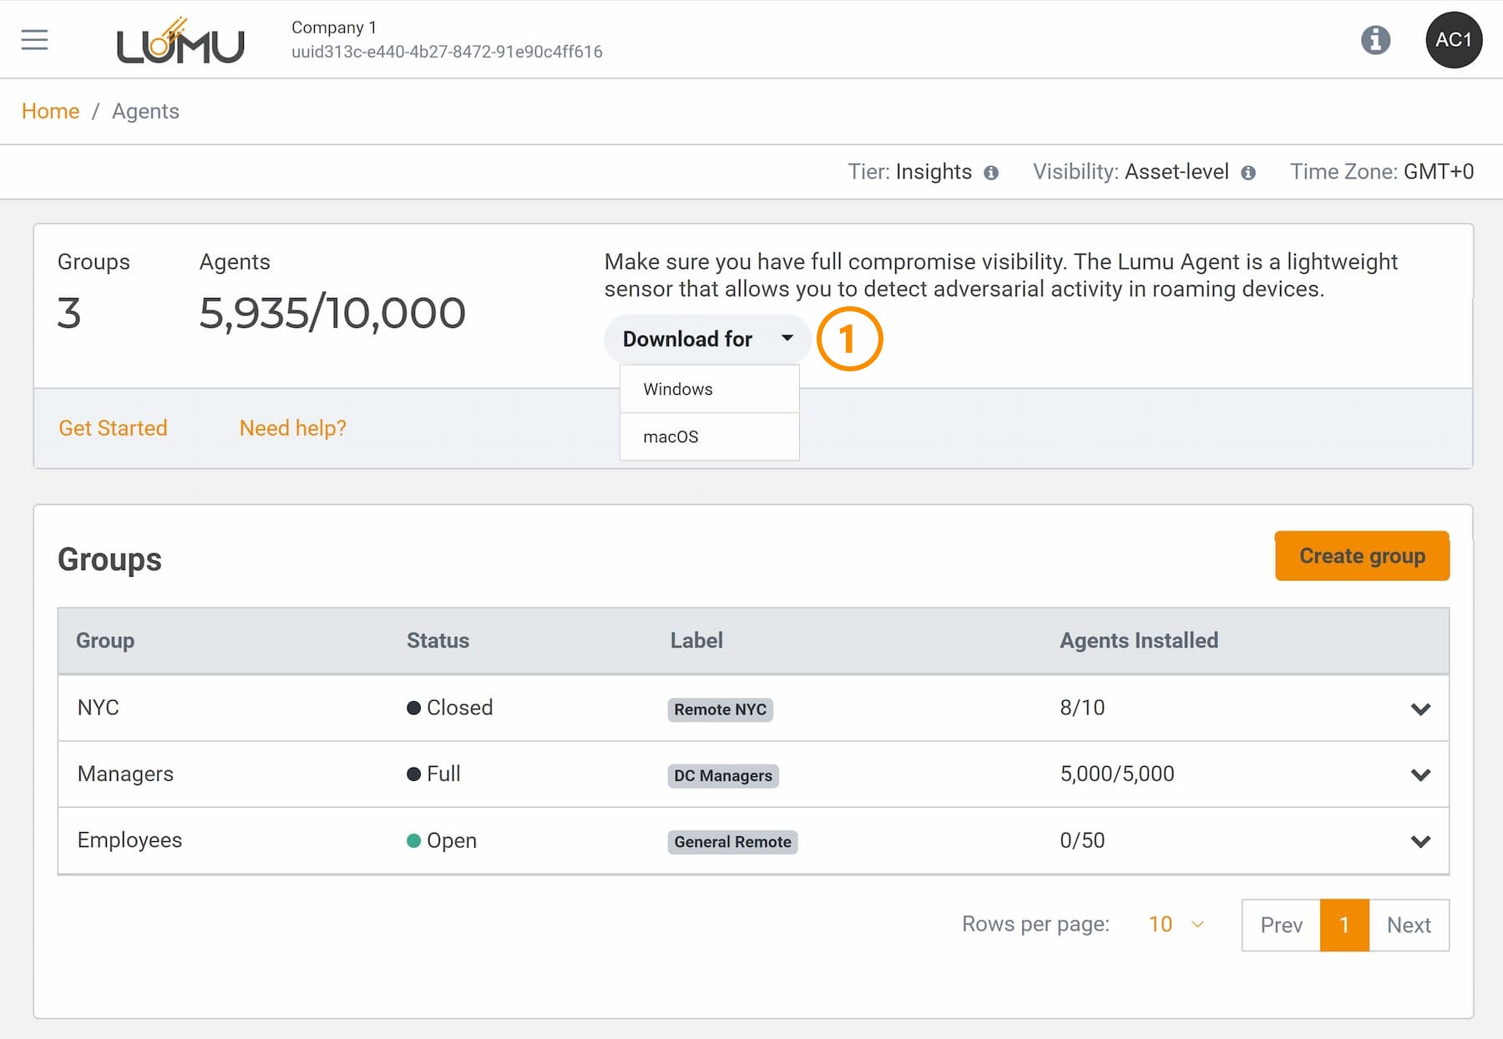Click the info icon beside Asset-level visibility
Viewport: 1503px width, 1039px height.
[1248, 173]
